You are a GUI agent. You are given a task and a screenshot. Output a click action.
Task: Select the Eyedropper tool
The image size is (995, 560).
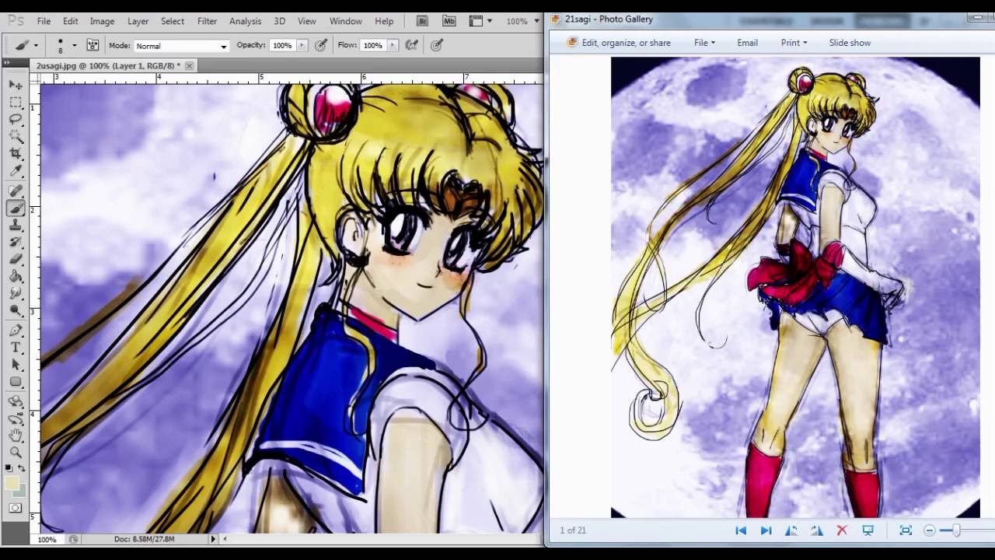16,170
